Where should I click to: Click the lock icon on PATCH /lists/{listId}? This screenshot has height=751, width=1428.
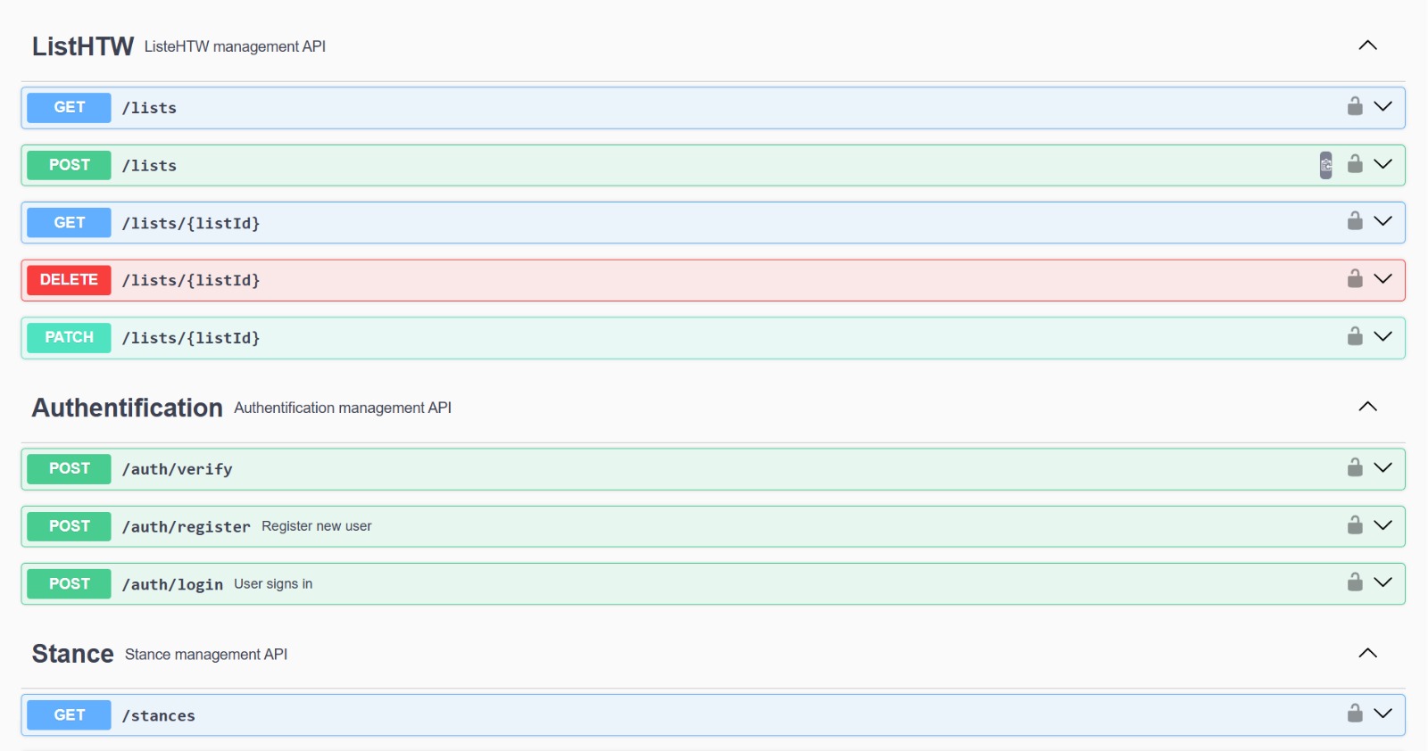click(x=1355, y=336)
